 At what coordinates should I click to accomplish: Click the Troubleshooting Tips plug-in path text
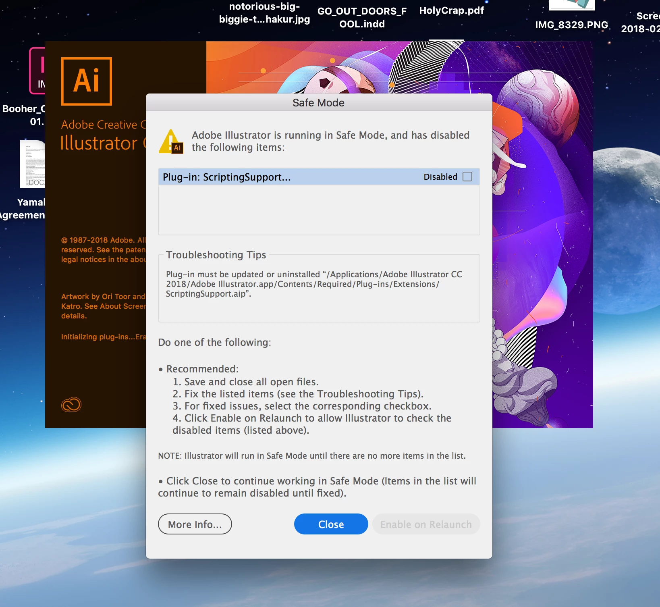click(x=314, y=284)
